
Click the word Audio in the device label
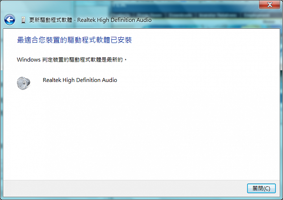(x=109, y=80)
